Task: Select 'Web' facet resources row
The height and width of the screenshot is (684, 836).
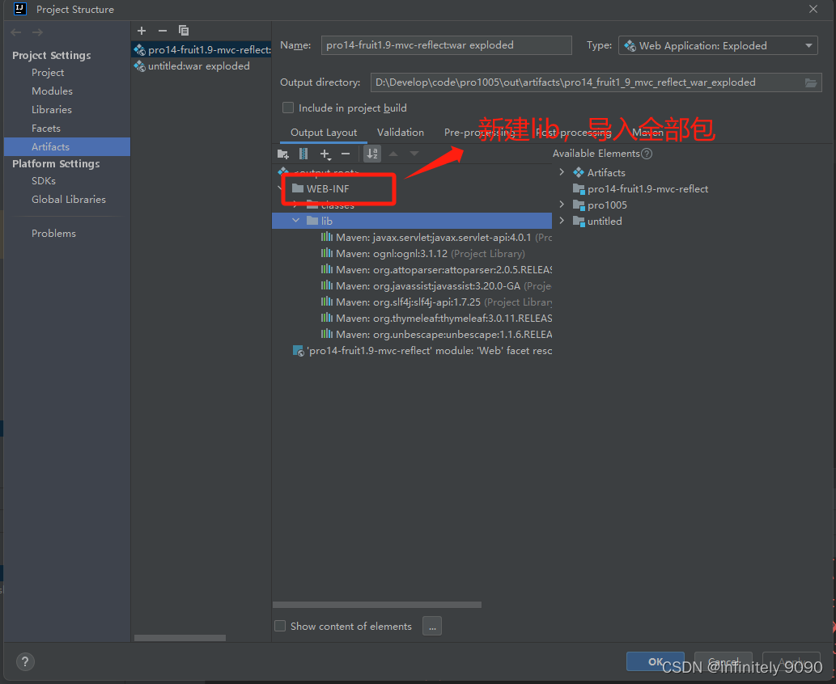Action: [422, 351]
